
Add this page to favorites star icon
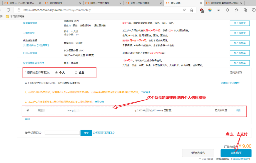191,10
